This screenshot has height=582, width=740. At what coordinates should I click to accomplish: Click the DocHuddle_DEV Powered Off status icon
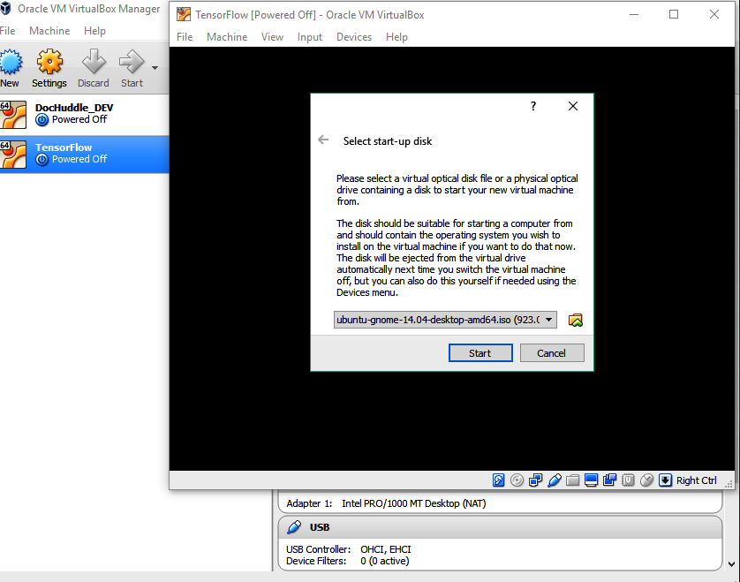pos(42,120)
